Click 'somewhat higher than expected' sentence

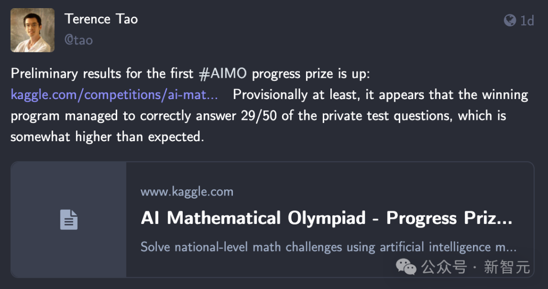(107, 137)
